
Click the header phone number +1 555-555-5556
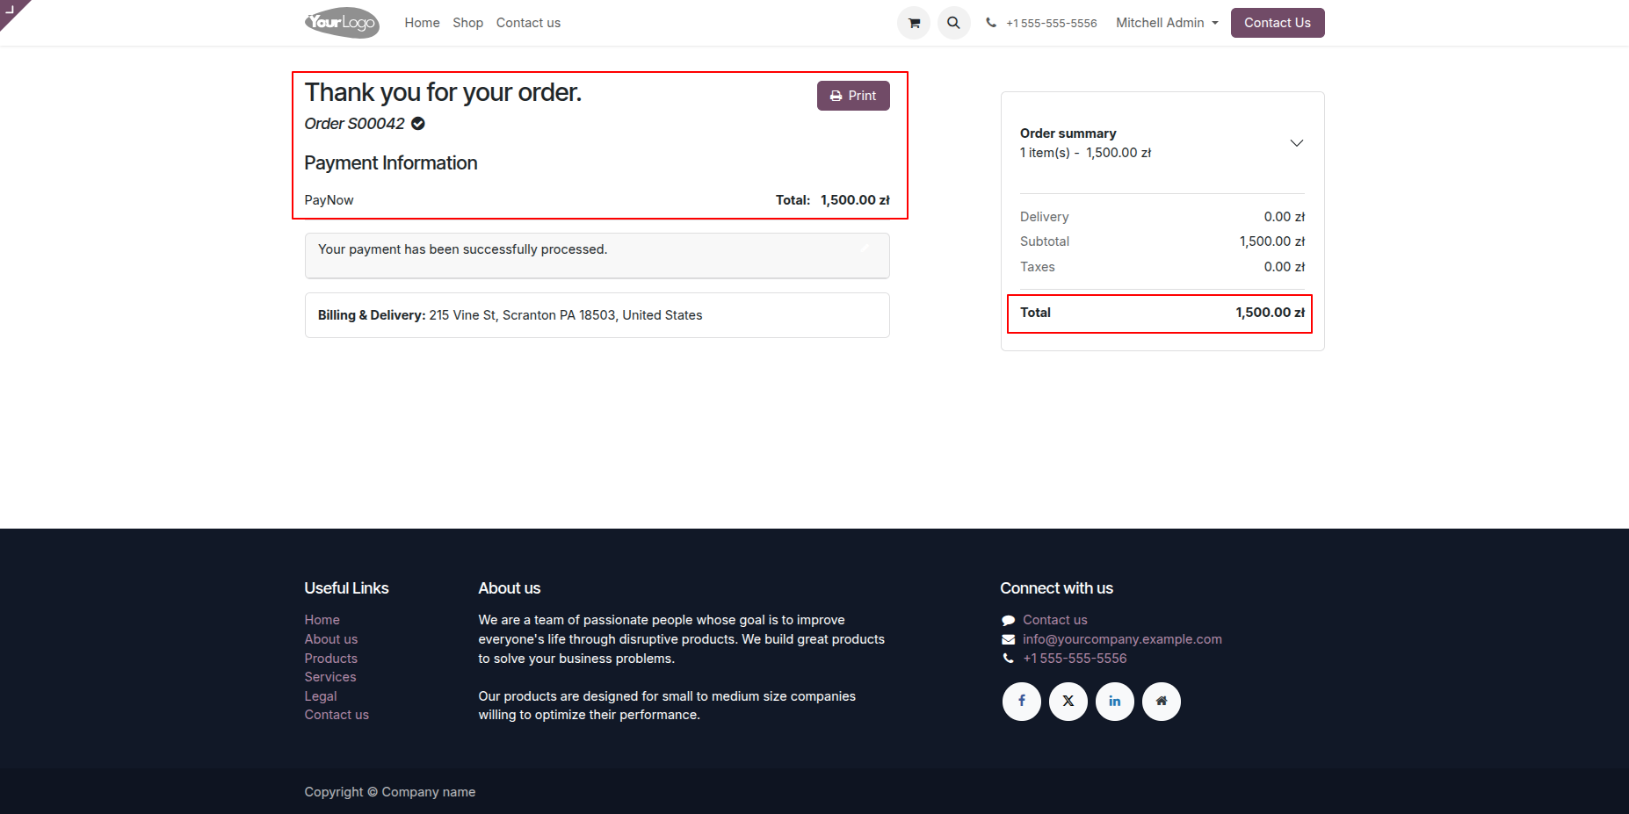click(1051, 24)
